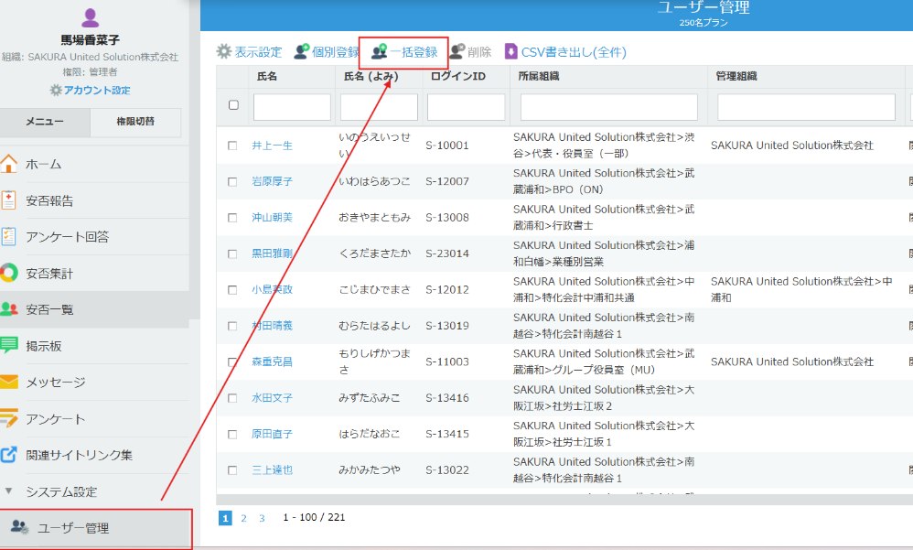Screen dimensions: 913x550
Task: Click the ログインID filter input field
Action: (466, 107)
